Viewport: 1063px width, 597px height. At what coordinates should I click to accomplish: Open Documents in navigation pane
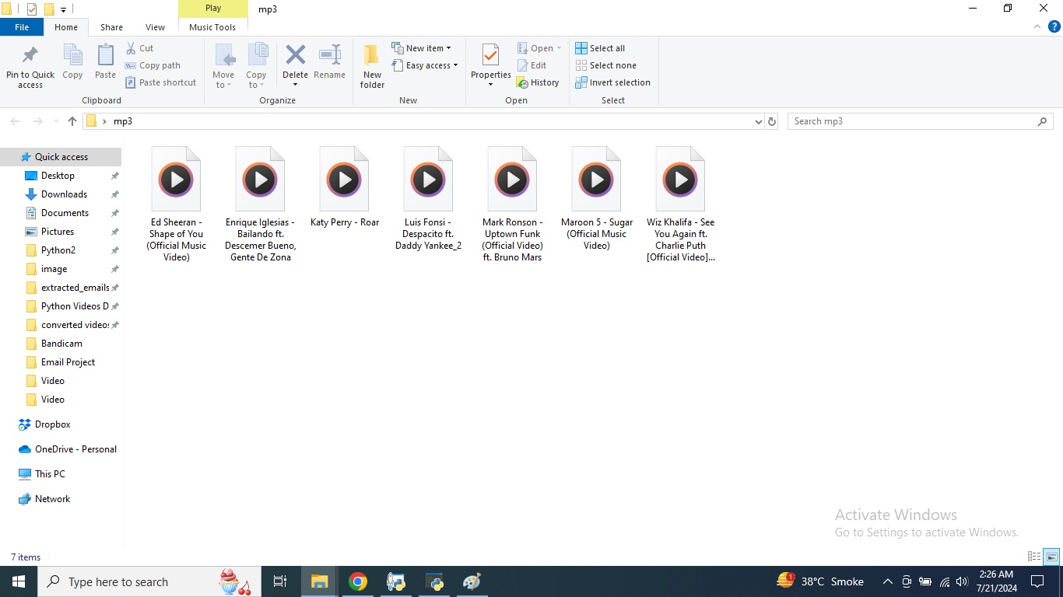click(x=65, y=213)
